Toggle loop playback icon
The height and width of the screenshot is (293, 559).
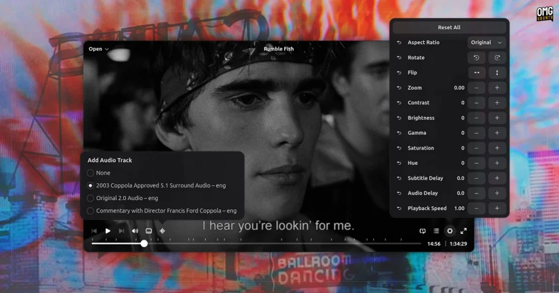click(423, 231)
